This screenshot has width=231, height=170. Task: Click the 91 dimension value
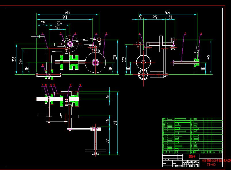[x=170, y=17]
